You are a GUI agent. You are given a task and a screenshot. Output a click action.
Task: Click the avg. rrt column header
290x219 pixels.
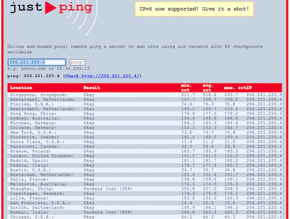208,87
